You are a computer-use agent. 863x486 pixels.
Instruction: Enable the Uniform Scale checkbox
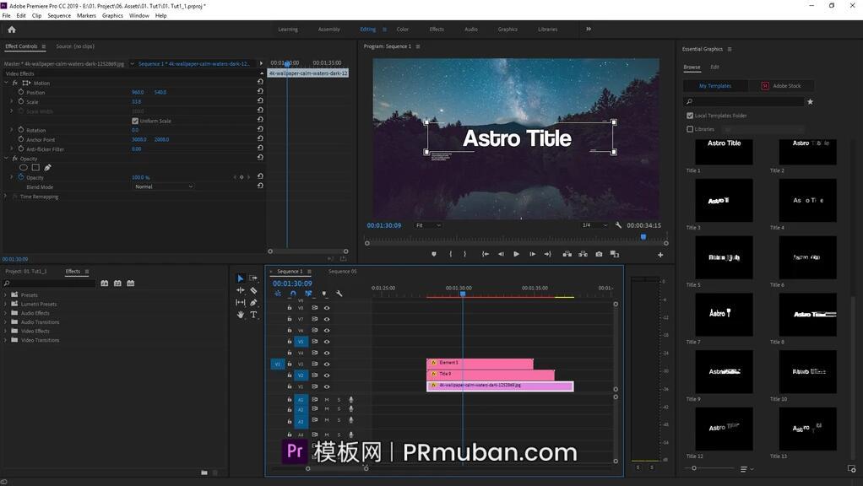(135, 121)
